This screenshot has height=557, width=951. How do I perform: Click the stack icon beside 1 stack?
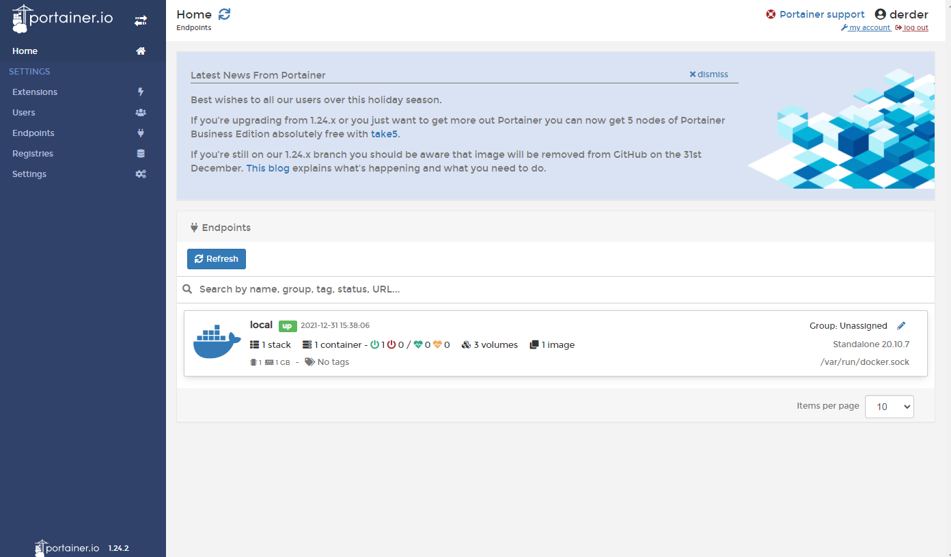click(x=254, y=345)
